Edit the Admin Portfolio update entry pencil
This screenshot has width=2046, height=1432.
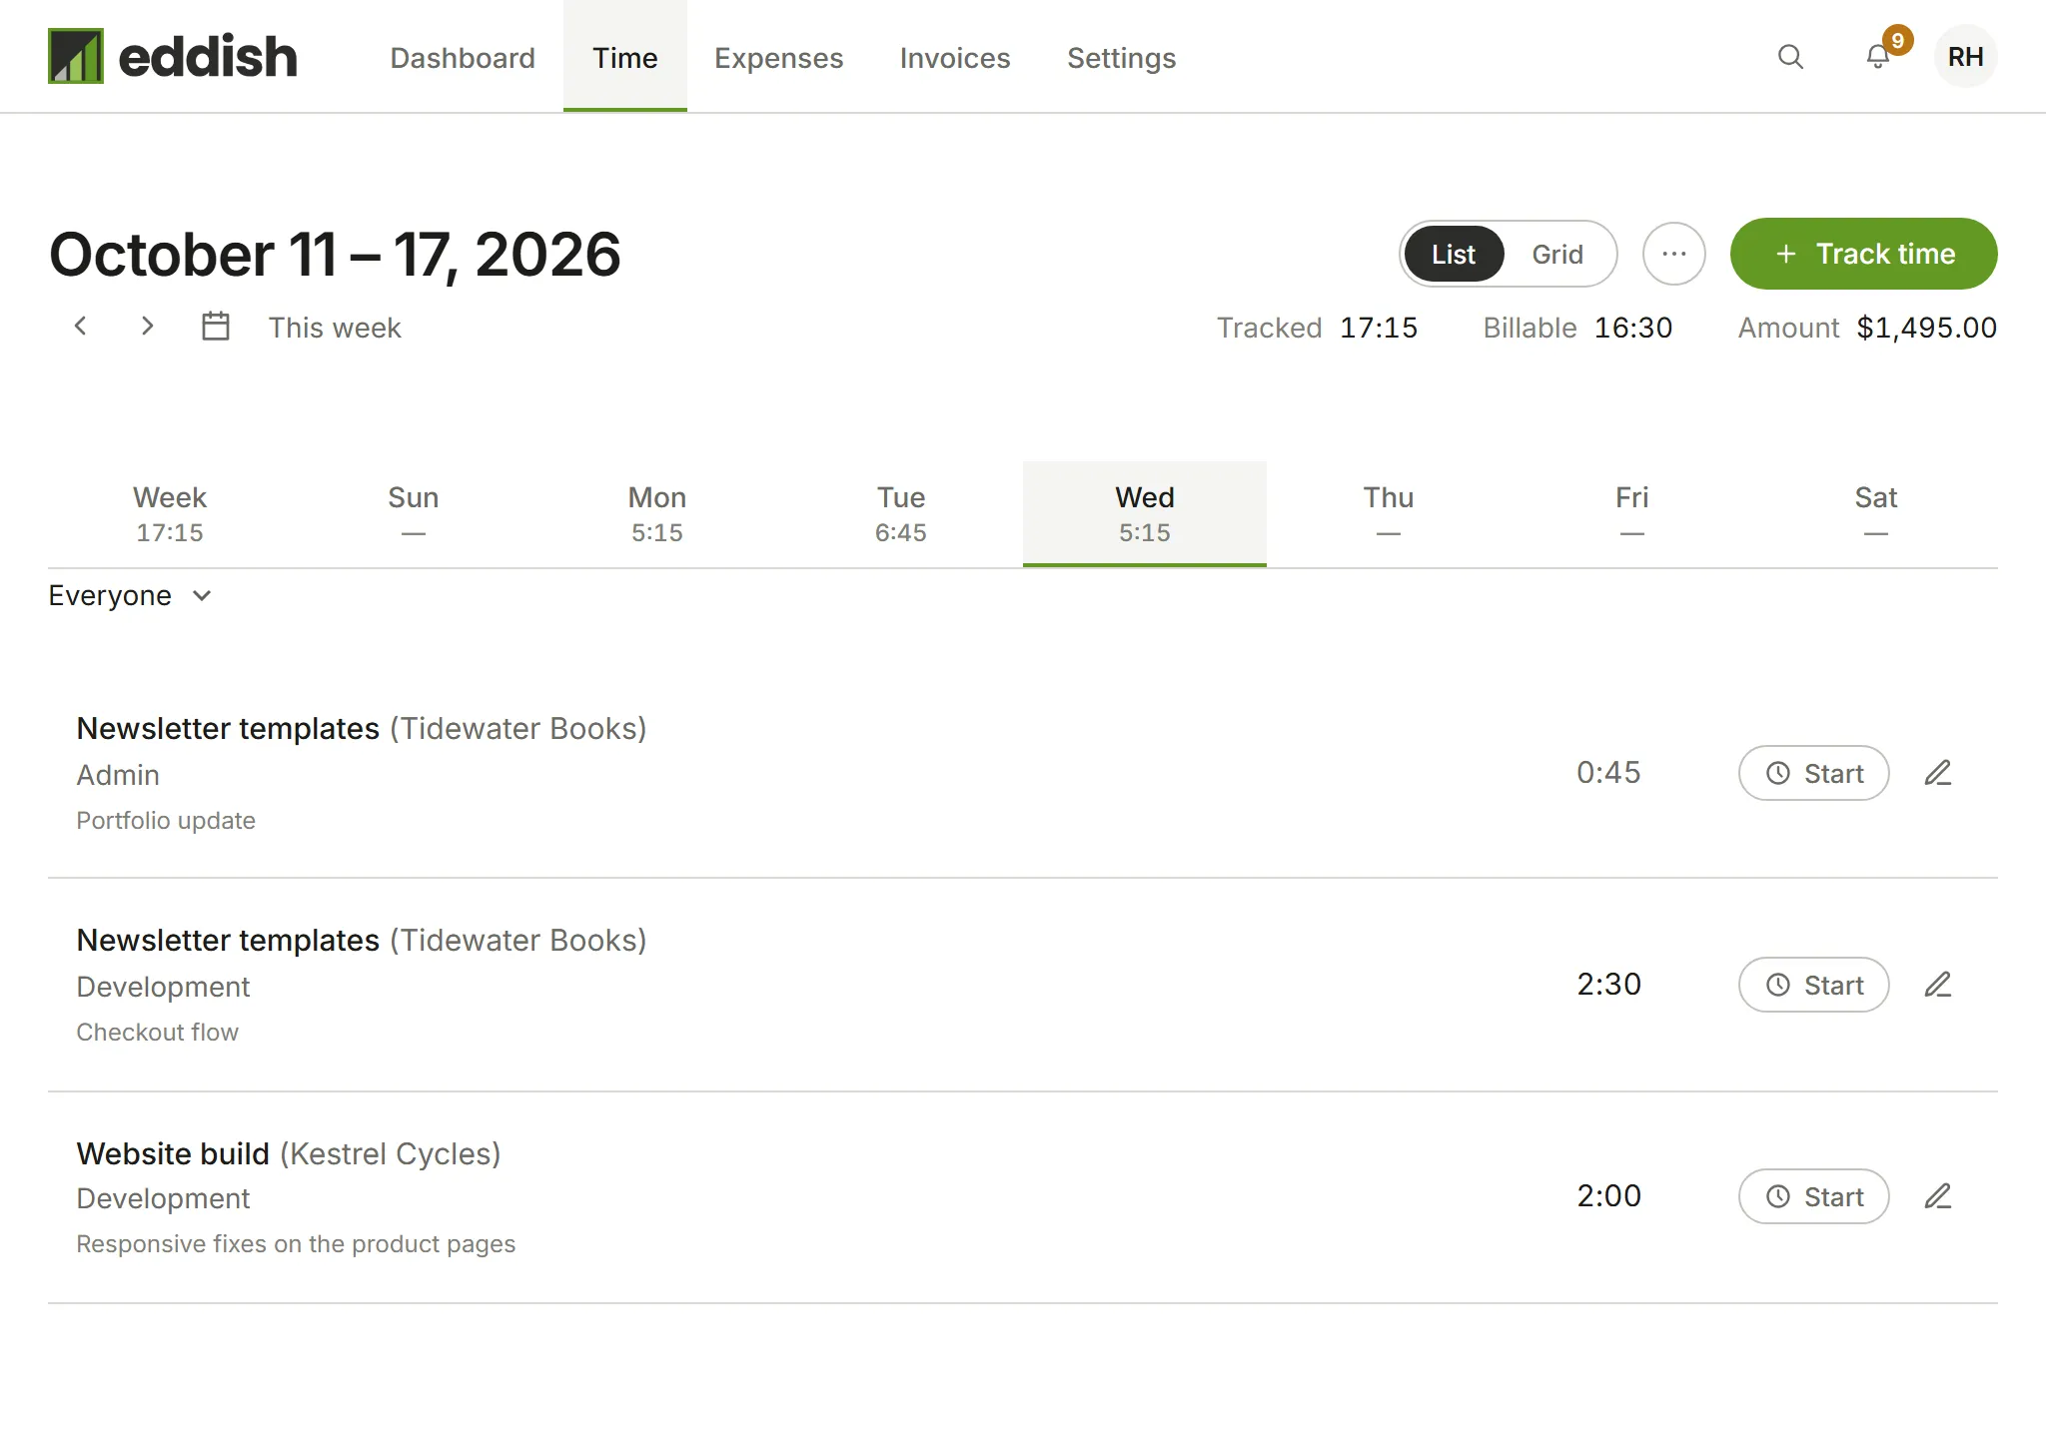click(1938, 773)
